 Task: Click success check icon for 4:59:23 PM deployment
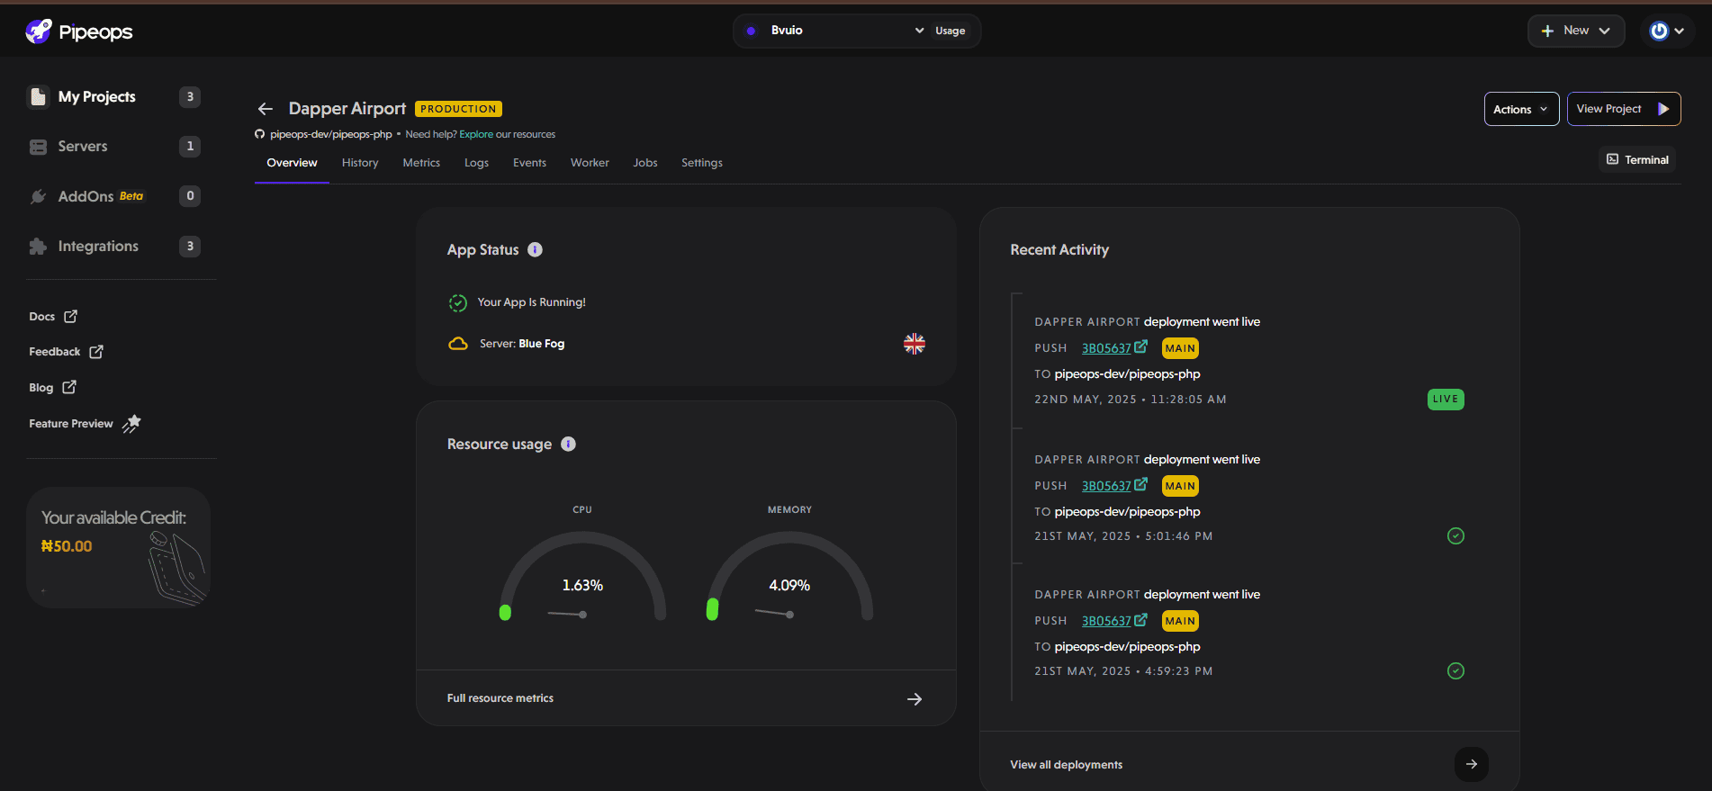(x=1455, y=671)
